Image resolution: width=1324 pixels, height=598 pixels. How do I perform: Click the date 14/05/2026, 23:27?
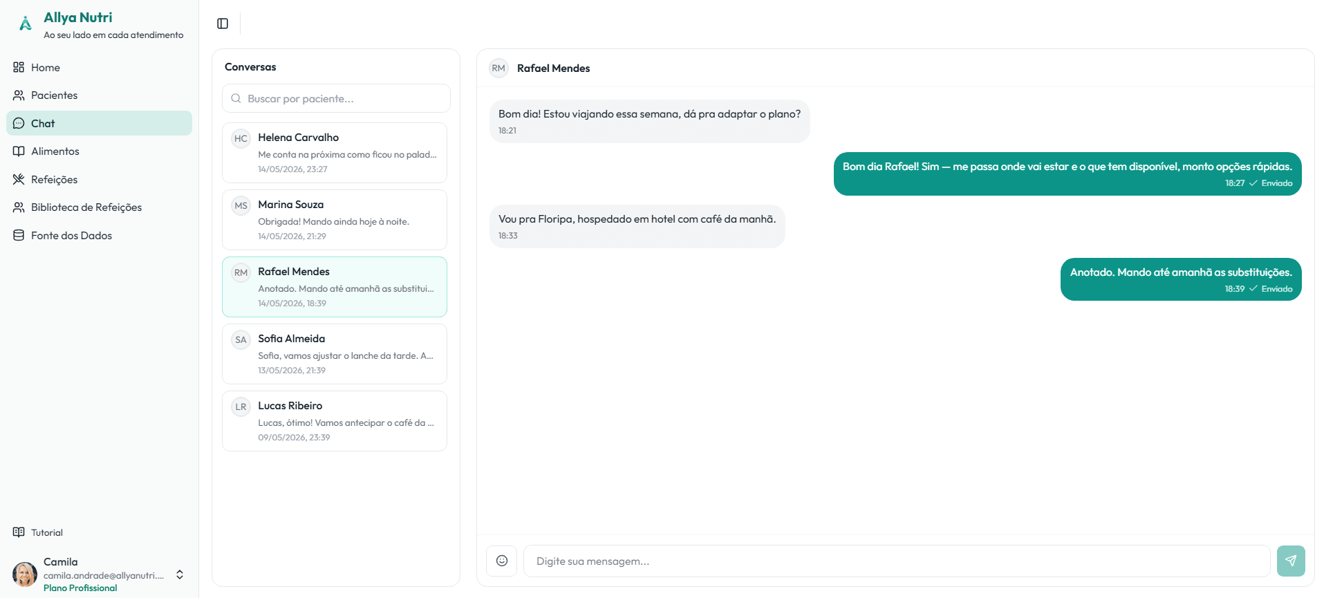[x=292, y=169]
